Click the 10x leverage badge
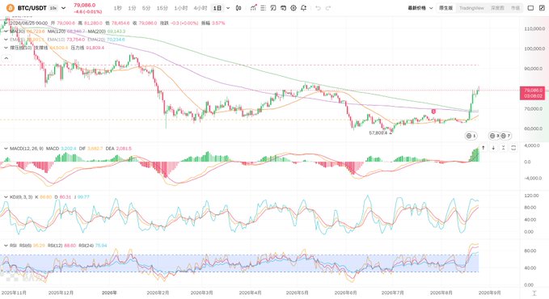This screenshot has width=549, height=299. 53,8
